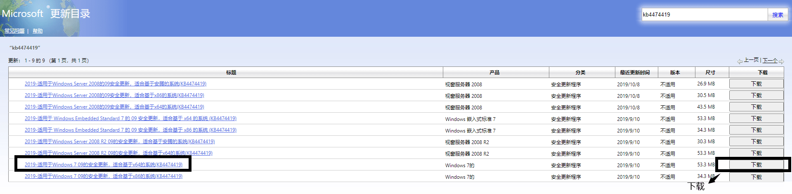Download the 26.9 MB Server 2008 update
792x194 pixels.
click(x=756, y=84)
